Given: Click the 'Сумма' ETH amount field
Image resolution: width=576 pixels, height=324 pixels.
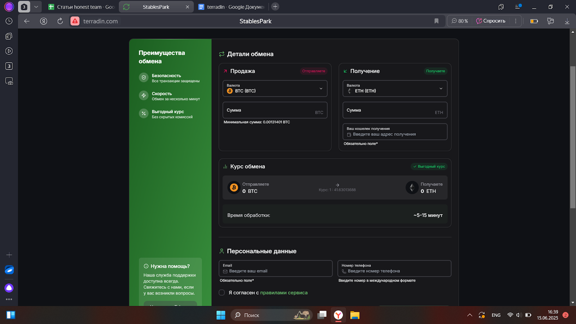Looking at the screenshot, I should 395,110.
